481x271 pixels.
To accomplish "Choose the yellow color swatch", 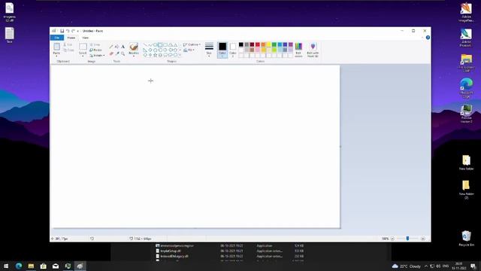I will pos(269,45).
